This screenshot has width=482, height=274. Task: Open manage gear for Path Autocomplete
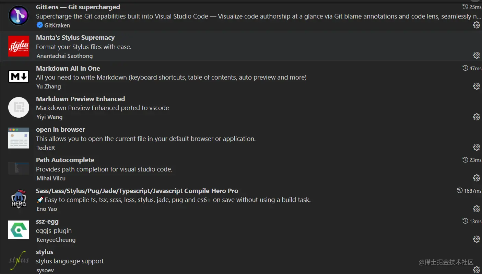coord(477,178)
